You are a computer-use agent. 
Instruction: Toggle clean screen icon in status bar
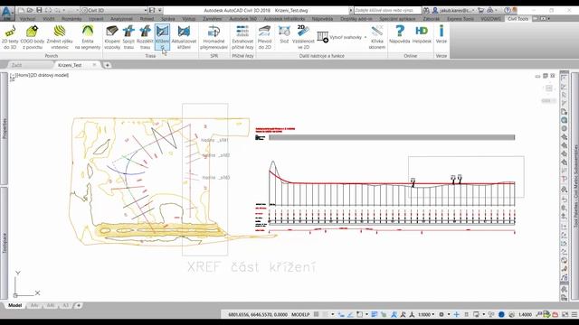click(565, 314)
